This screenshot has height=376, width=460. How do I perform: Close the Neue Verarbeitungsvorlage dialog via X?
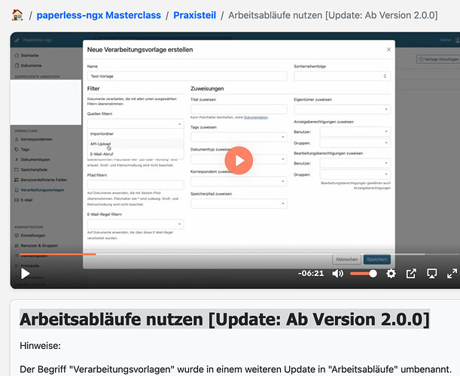click(388, 50)
